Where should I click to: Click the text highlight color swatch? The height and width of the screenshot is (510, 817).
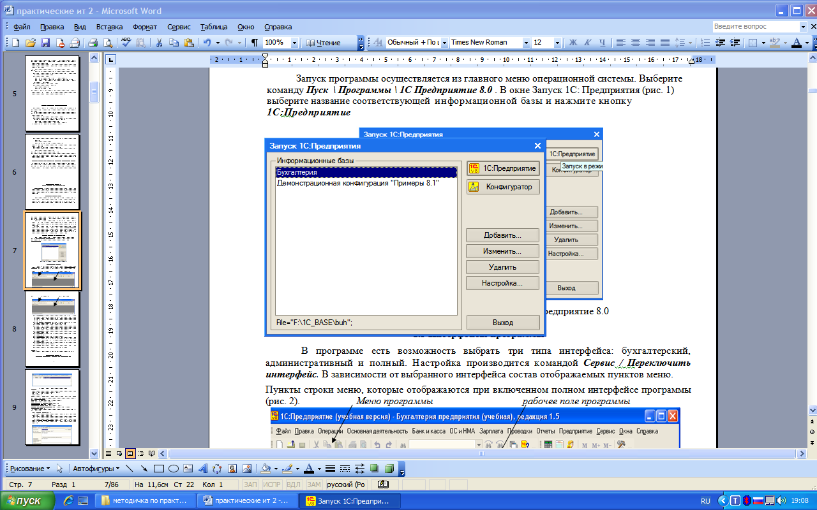pyautogui.click(x=774, y=43)
